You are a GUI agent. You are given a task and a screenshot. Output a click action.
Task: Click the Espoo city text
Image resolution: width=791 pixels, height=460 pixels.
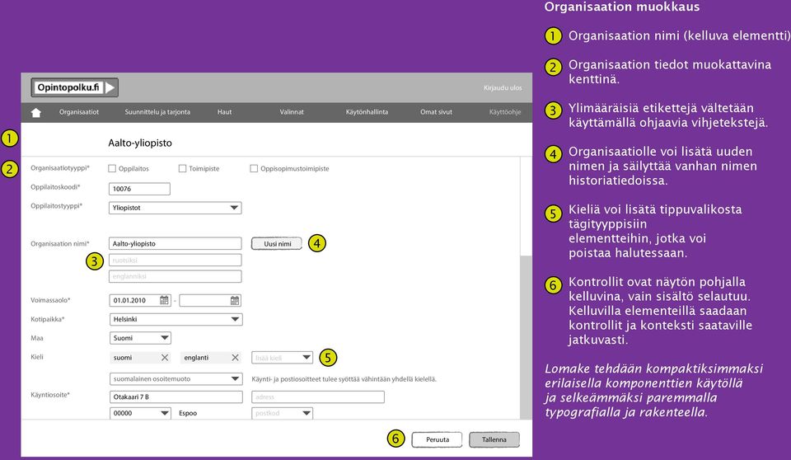(188, 413)
